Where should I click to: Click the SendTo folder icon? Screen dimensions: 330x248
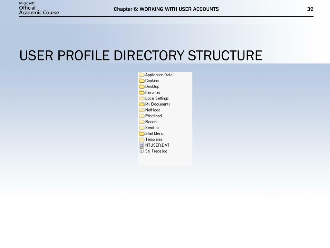(x=142, y=128)
